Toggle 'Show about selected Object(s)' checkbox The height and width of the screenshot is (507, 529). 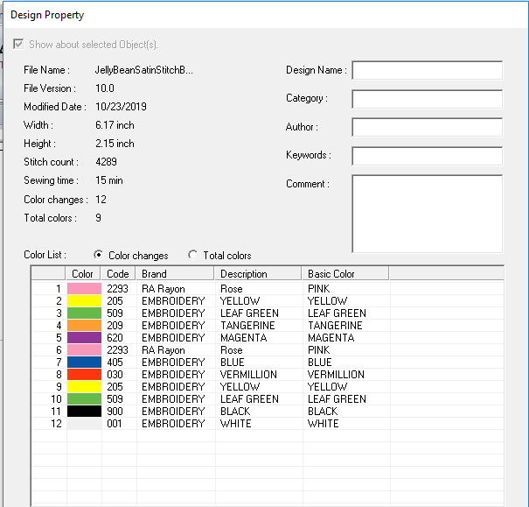pyautogui.click(x=18, y=45)
